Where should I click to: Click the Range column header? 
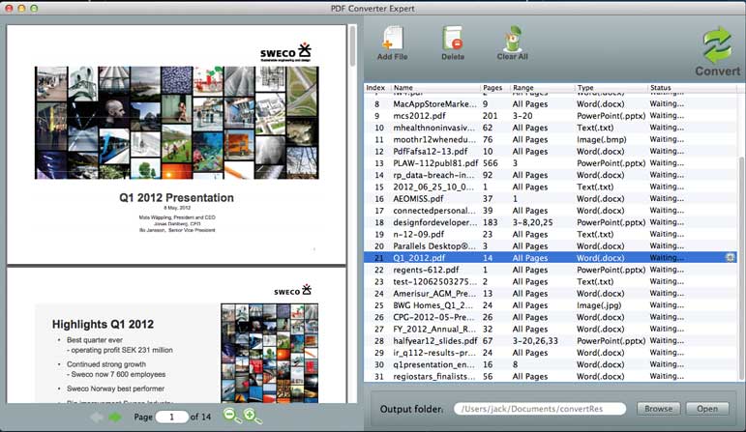tap(542, 88)
